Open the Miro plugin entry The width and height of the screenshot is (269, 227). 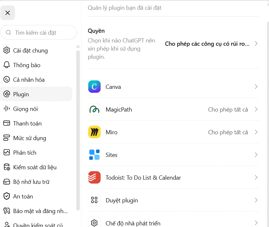(x=174, y=132)
